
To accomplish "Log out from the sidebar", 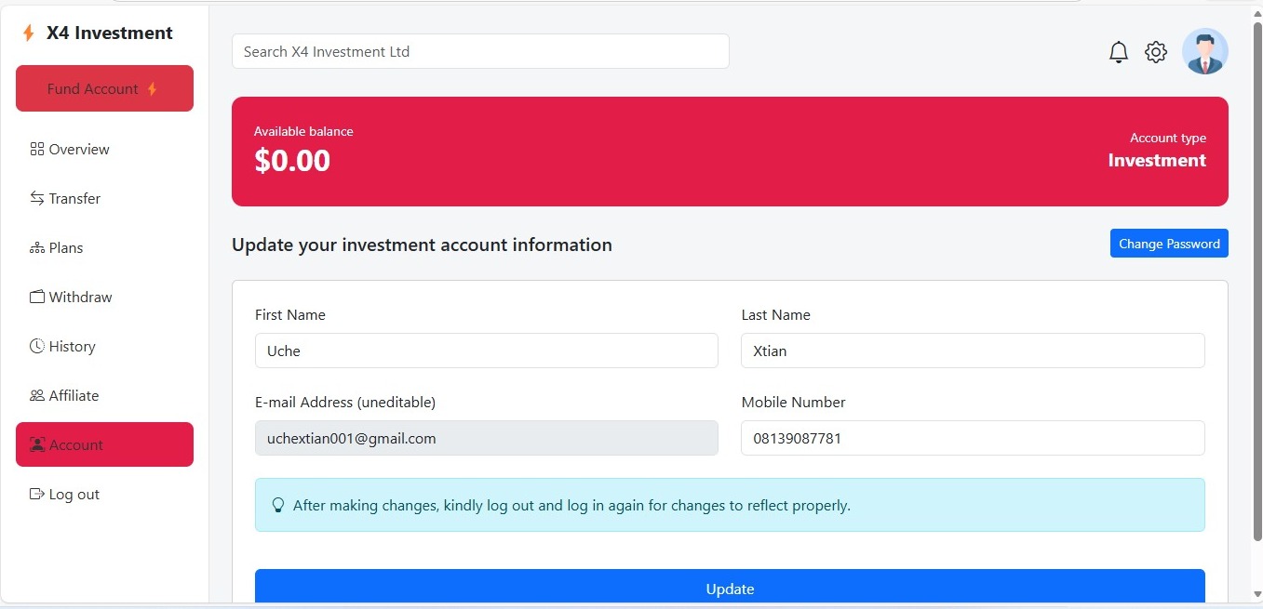I will click(x=104, y=494).
